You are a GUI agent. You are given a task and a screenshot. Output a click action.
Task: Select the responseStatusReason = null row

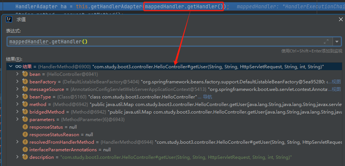coord(174,134)
